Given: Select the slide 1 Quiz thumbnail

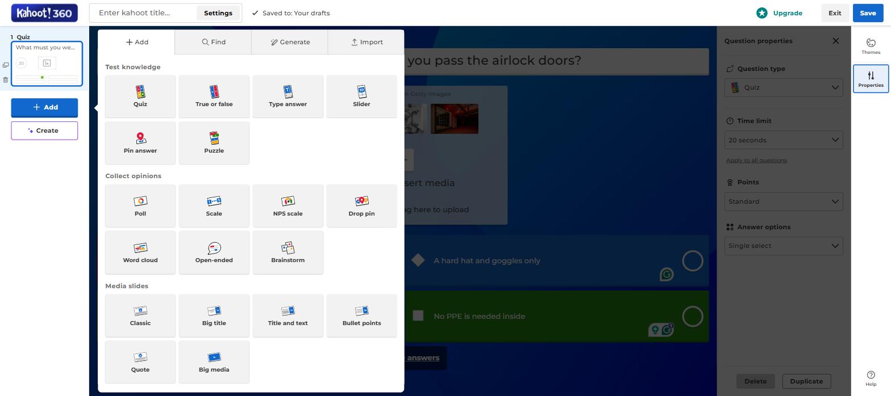Looking at the screenshot, I should [x=47, y=64].
